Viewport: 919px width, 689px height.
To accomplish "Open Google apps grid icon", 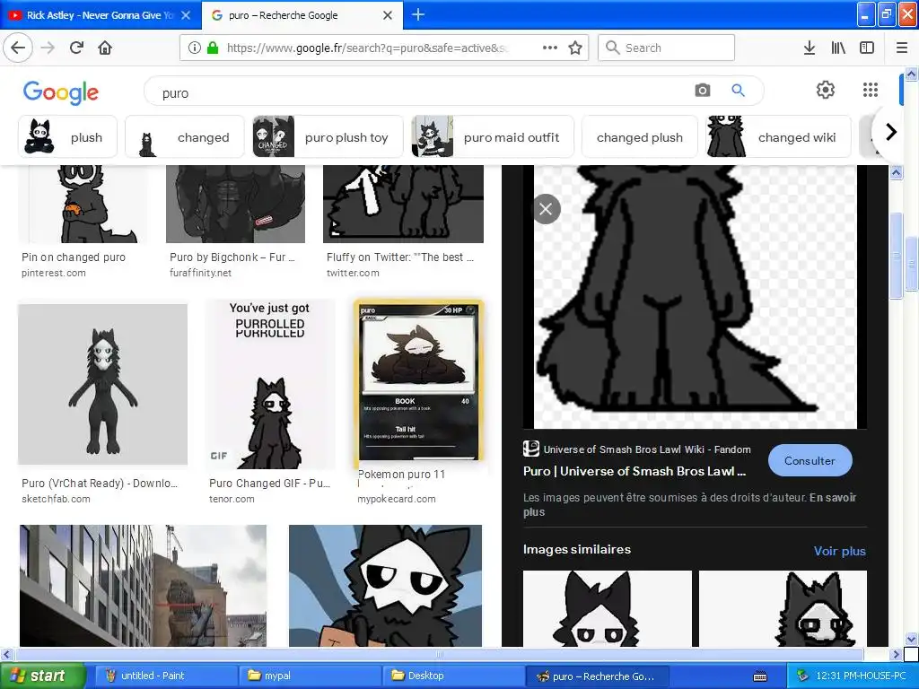I will point(871,90).
